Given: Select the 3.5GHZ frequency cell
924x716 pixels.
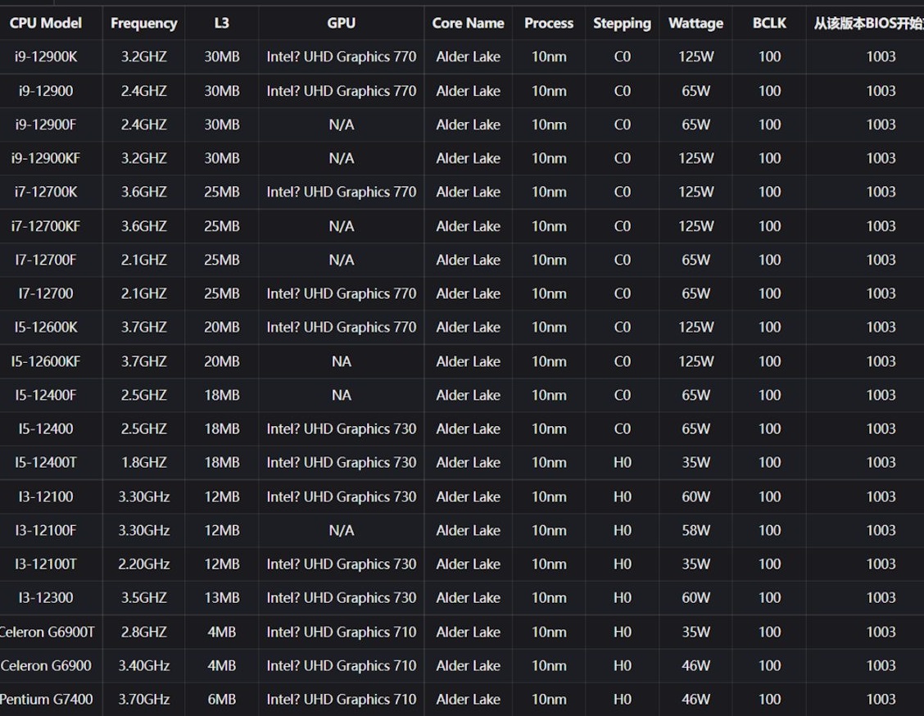Looking at the screenshot, I should pos(144,597).
